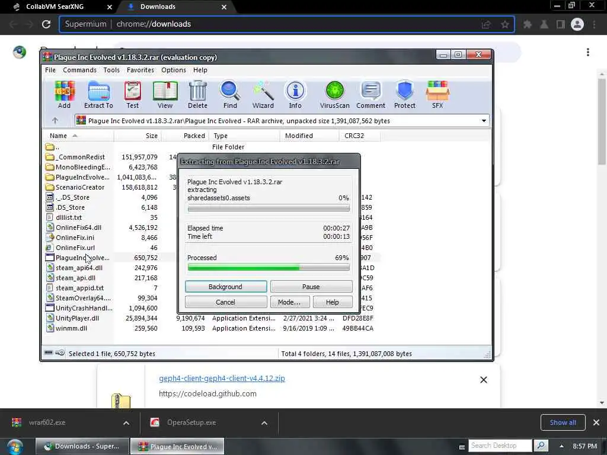This screenshot has width=607, height=455.
Task: Select the steam_appid.txt file
Action: pyautogui.click(x=79, y=288)
